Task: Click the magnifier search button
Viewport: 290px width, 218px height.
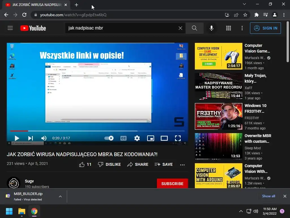Action: point(194,28)
